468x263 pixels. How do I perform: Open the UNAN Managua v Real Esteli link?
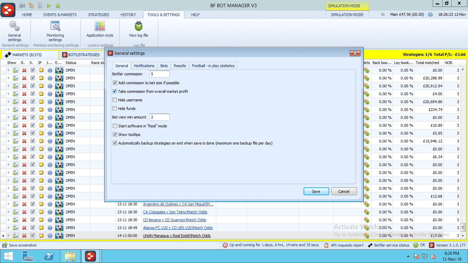click(x=177, y=236)
